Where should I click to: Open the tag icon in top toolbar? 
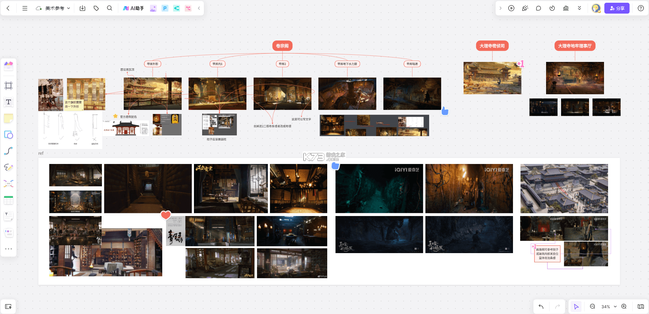[96, 8]
